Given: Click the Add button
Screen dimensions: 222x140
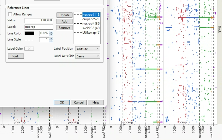Looking at the screenshot, I should coord(64,21).
